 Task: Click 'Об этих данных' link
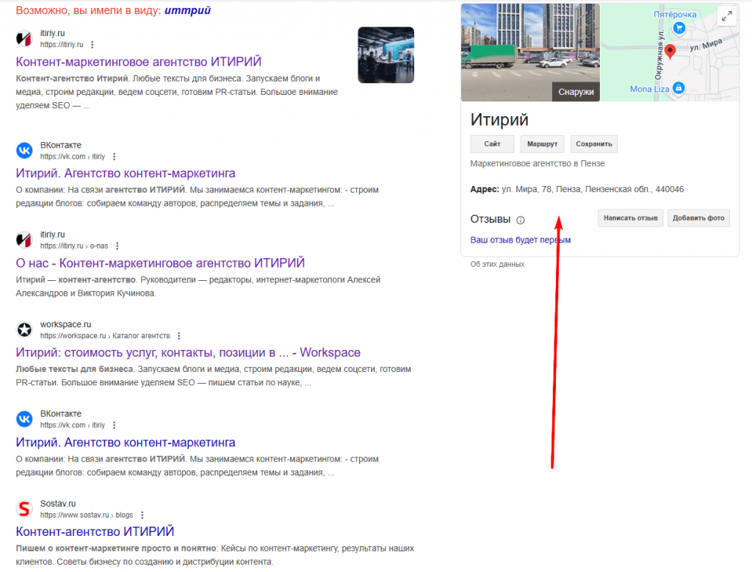point(497,264)
